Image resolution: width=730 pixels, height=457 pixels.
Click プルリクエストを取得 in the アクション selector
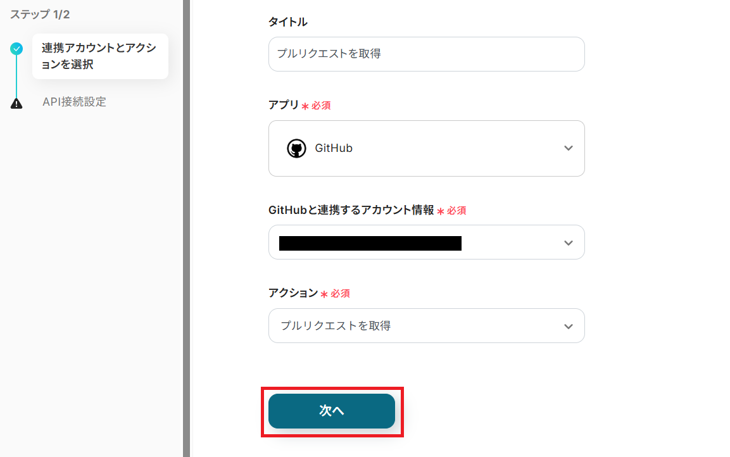[x=336, y=326]
